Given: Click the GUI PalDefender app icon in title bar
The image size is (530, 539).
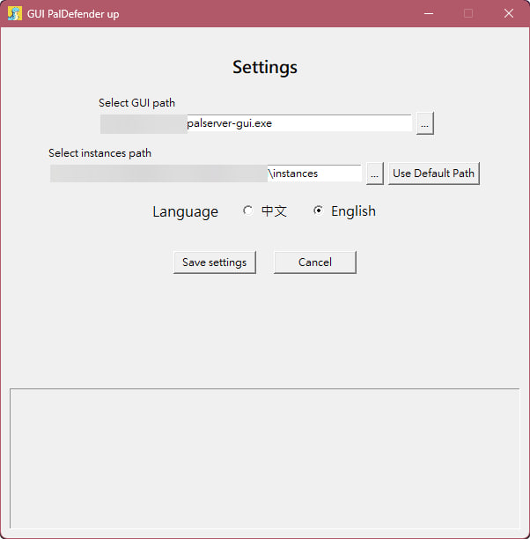Looking at the screenshot, I should pyautogui.click(x=15, y=14).
